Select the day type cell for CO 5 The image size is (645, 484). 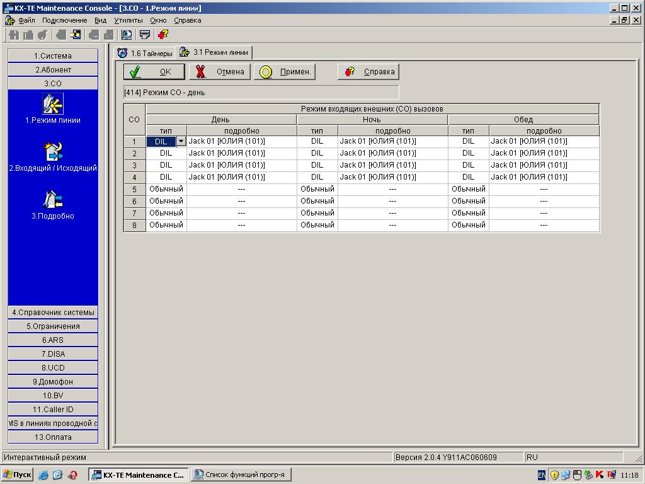click(x=166, y=189)
